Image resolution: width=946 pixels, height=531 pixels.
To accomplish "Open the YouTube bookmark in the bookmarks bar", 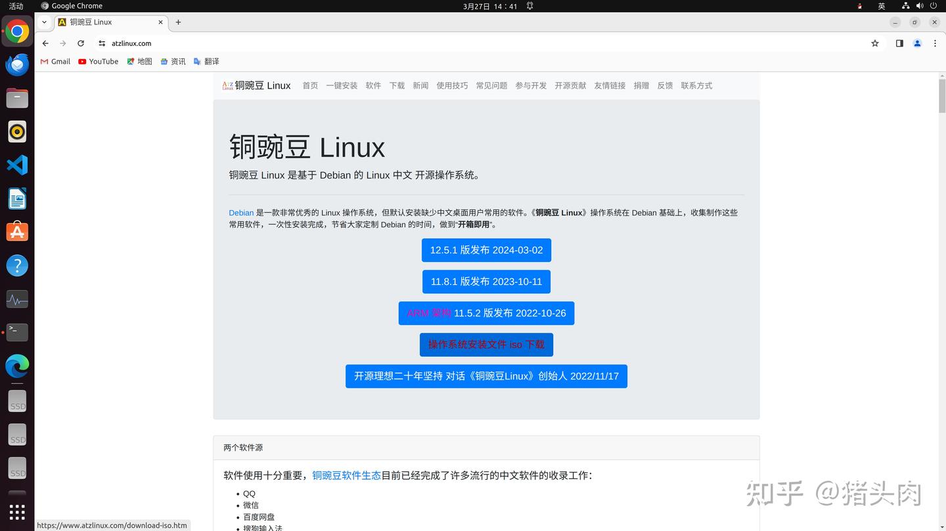I will [x=98, y=61].
